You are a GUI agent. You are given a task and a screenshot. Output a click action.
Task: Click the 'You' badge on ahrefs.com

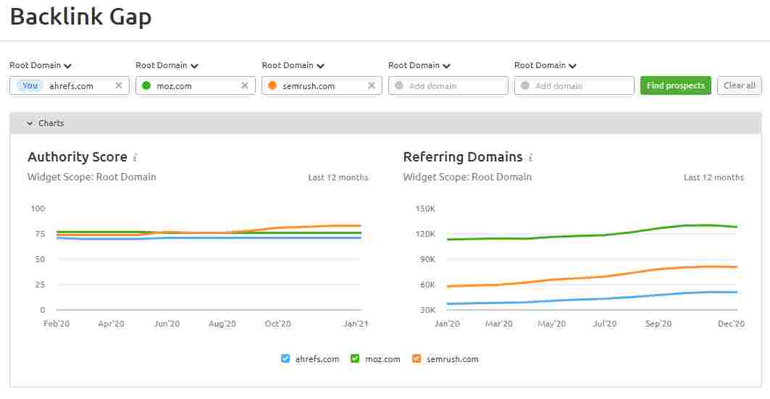tap(30, 85)
